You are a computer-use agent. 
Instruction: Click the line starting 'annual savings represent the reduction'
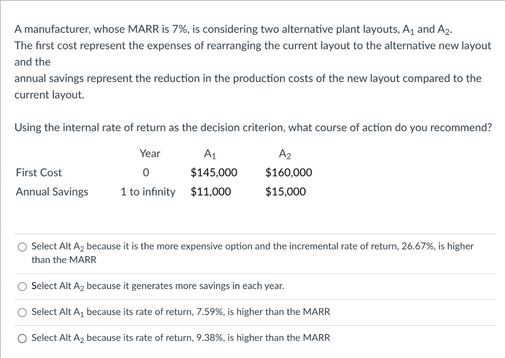coord(248,79)
